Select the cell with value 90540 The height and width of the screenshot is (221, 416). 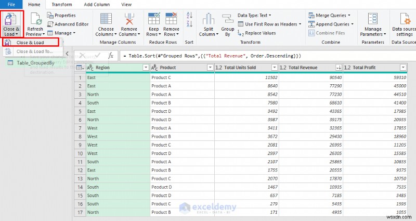click(310, 77)
